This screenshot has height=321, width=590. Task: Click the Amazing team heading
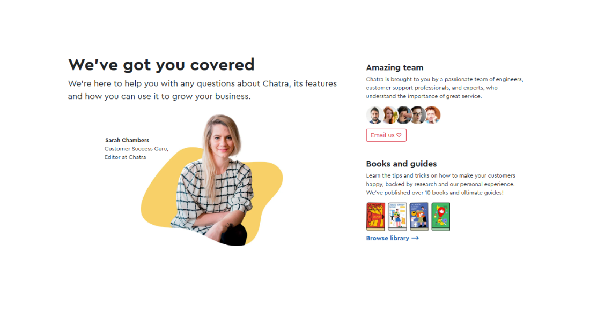click(x=395, y=67)
